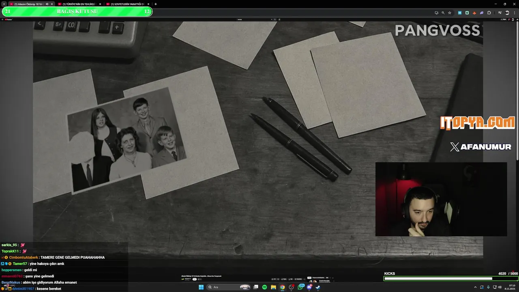Open the OBS Studio taskbar icon
This screenshot has width=519, height=292.
pyautogui.click(x=291, y=287)
